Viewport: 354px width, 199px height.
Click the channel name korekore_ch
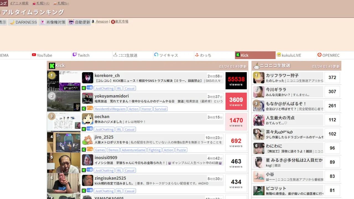pos(107,75)
